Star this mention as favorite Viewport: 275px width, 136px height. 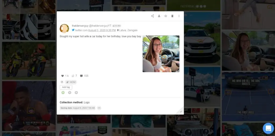tap(166, 16)
